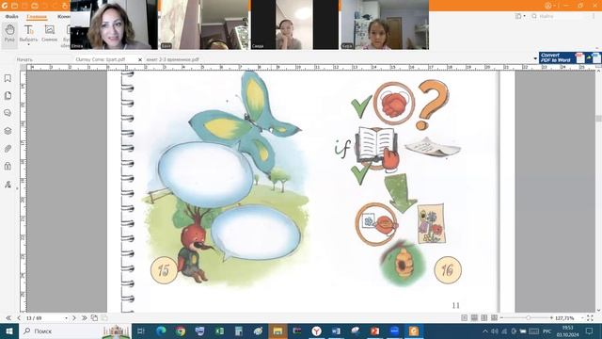This screenshot has height=339, width=602.
Task: Click the extract pages icon near navigation
Action: [94, 318]
